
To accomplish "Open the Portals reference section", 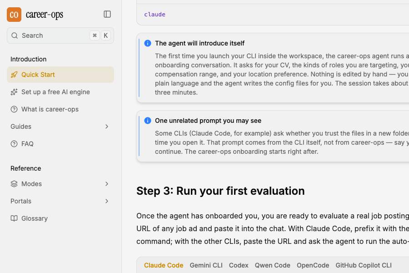I will (x=60, y=201).
